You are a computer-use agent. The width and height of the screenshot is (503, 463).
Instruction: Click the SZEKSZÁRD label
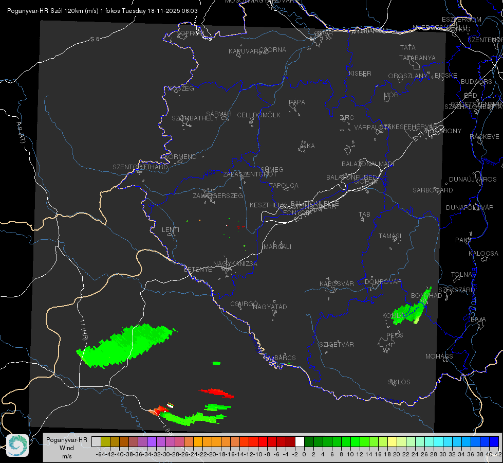pos(456,290)
